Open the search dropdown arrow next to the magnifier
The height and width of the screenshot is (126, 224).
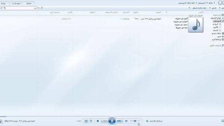tap(2, 8)
